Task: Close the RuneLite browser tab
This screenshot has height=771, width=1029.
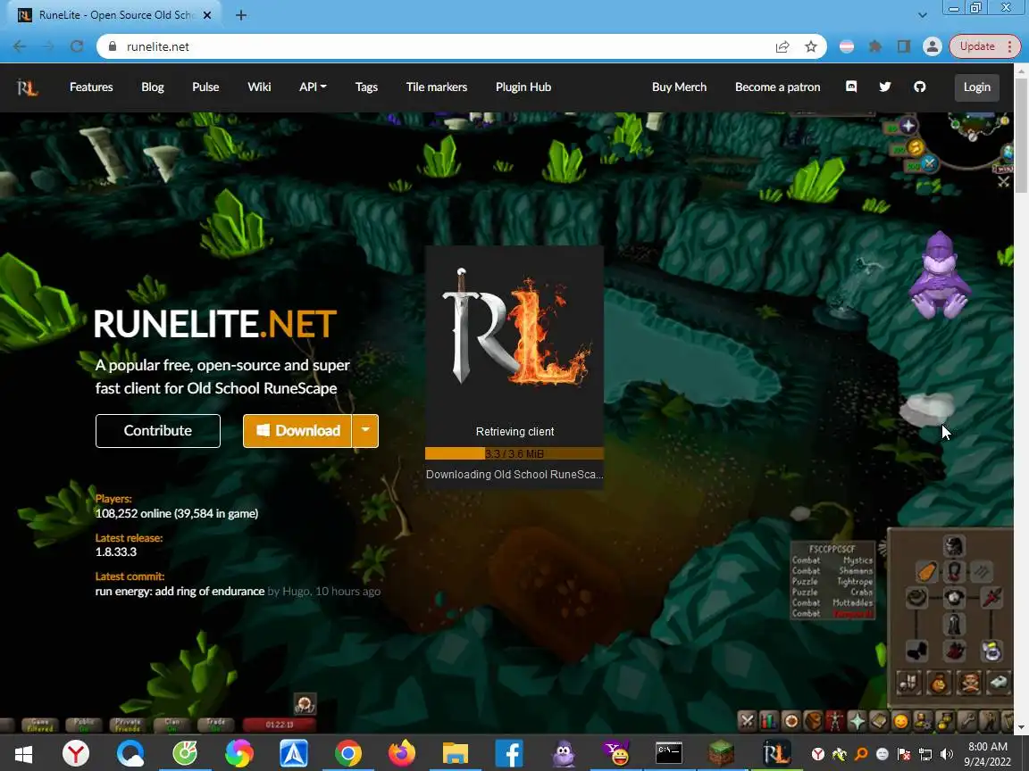Action: point(206,15)
